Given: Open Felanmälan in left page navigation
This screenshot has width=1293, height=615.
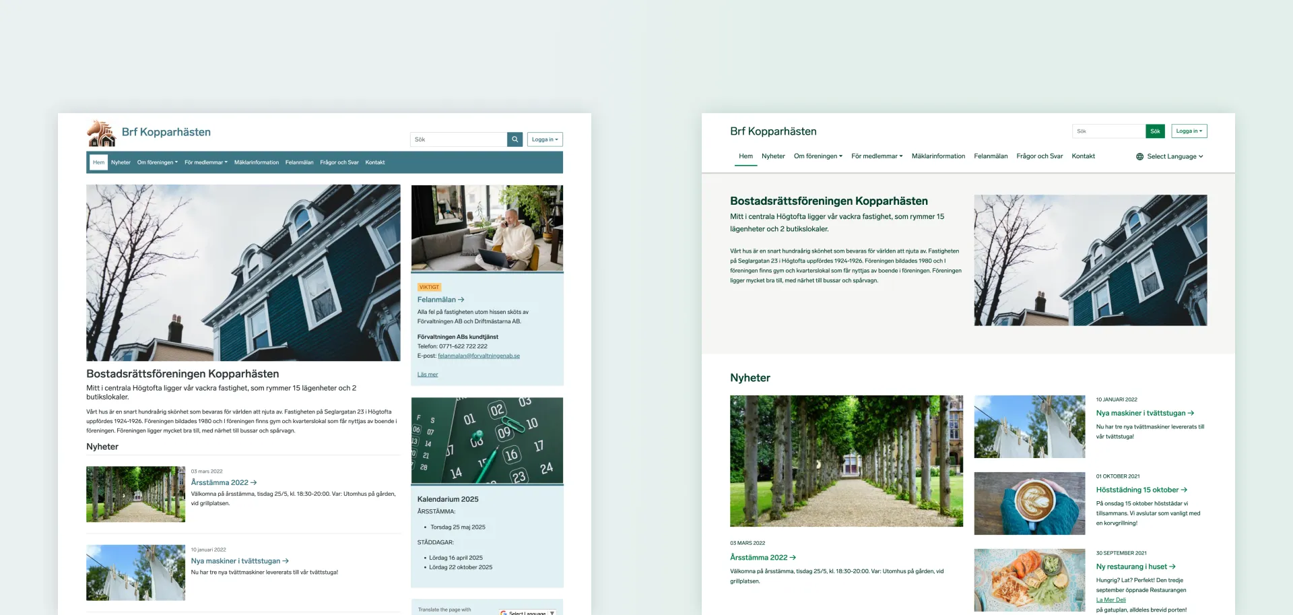Looking at the screenshot, I should [x=300, y=162].
